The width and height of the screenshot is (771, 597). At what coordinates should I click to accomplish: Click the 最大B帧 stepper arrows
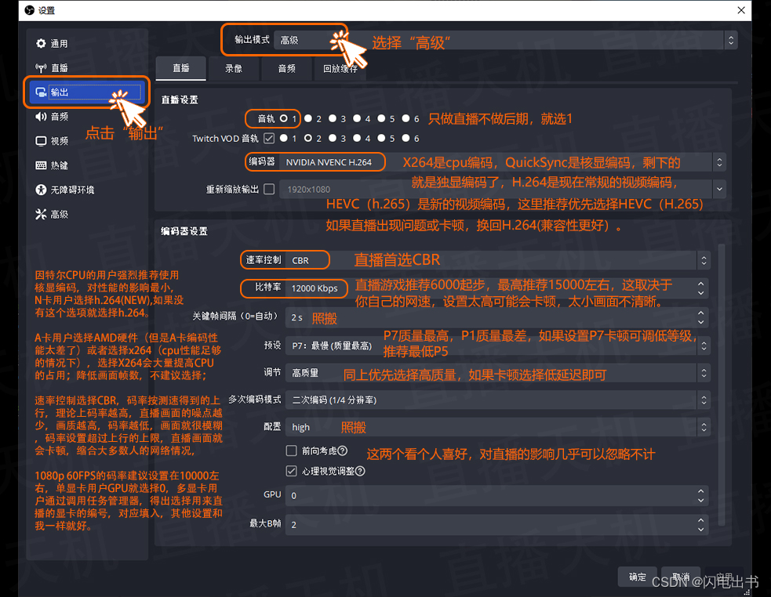click(701, 524)
